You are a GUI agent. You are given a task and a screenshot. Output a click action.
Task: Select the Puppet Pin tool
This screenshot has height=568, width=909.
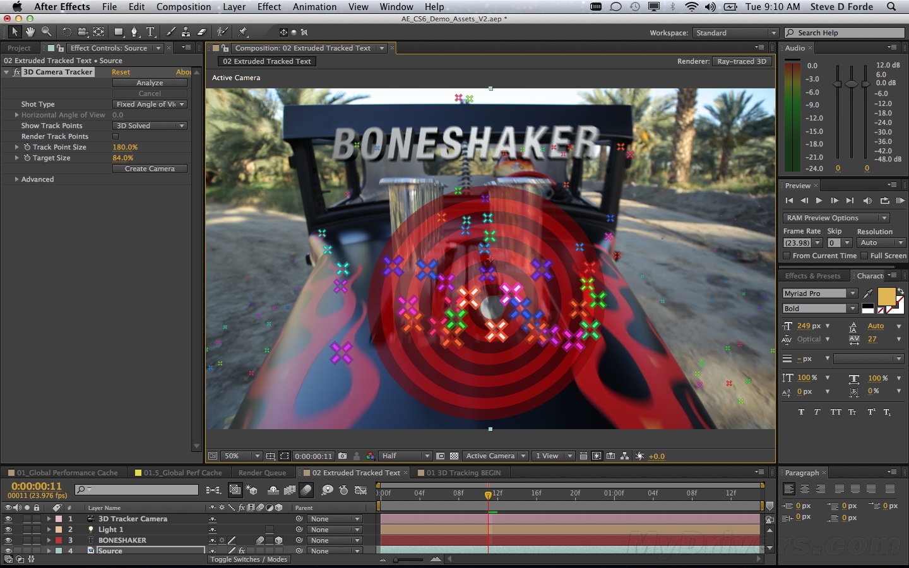pyautogui.click(x=243, y=32)
